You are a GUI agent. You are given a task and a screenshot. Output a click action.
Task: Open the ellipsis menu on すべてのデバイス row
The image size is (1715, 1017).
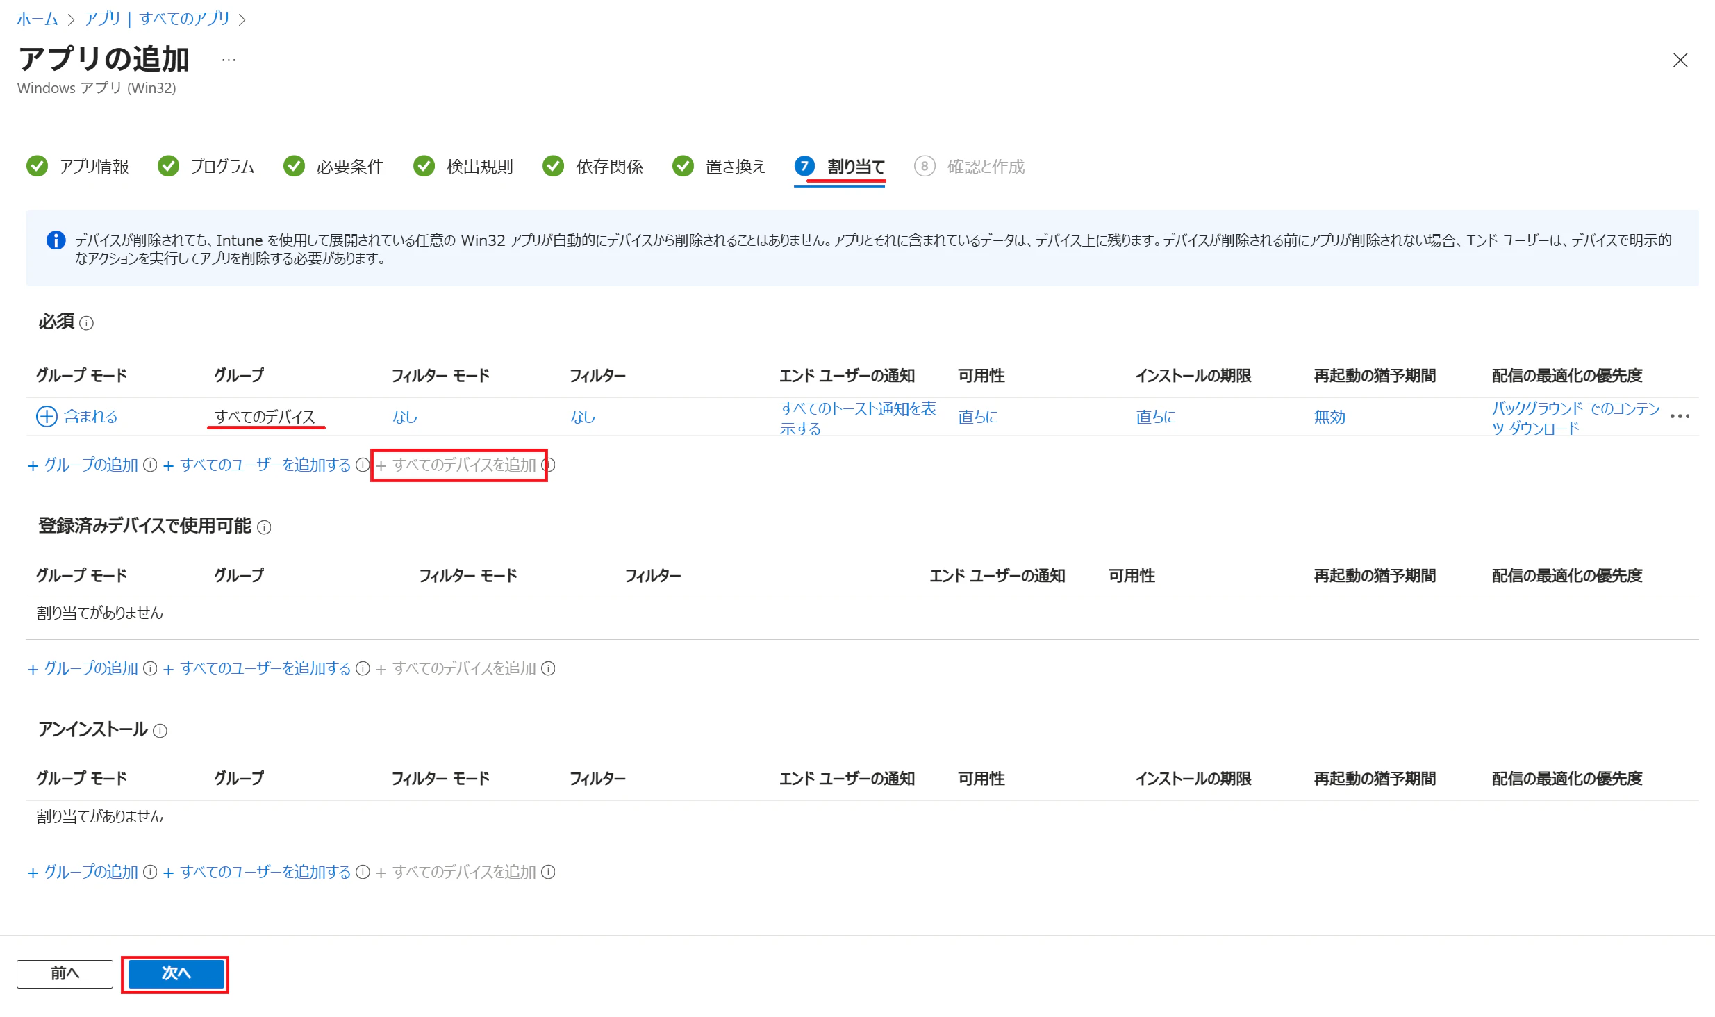coord(1680,416)
